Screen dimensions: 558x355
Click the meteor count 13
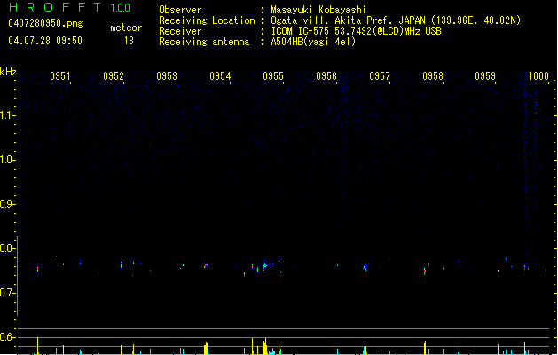[129, 41]
